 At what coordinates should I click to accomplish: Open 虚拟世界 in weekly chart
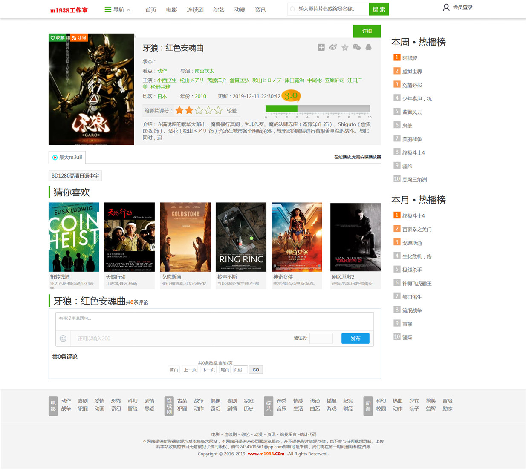pyautogui.click(x=412, y=72)
